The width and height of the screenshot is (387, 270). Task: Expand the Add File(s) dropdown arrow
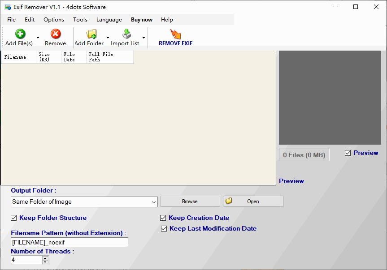tap(38, 38)
